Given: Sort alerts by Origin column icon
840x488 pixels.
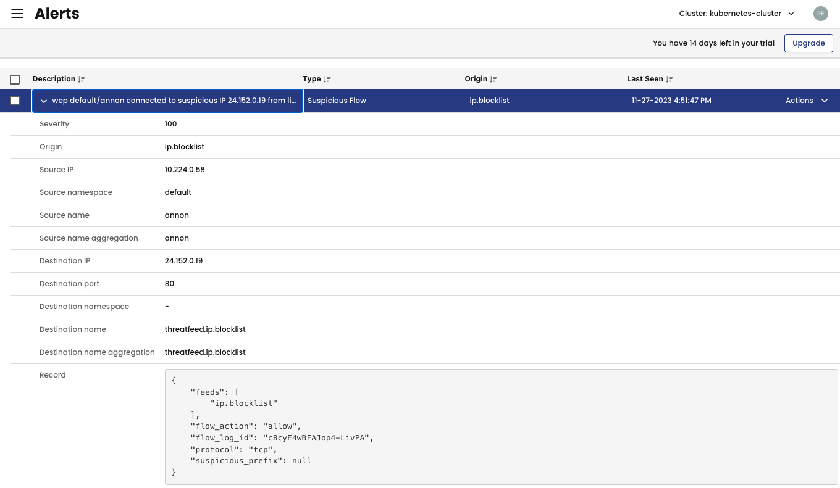Looking at the screenshot, I should click(493, 79).
